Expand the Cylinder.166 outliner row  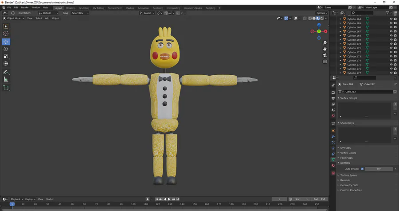340,27
